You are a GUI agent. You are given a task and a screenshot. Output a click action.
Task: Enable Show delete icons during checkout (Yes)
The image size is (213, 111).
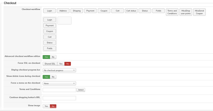point(46,77)
